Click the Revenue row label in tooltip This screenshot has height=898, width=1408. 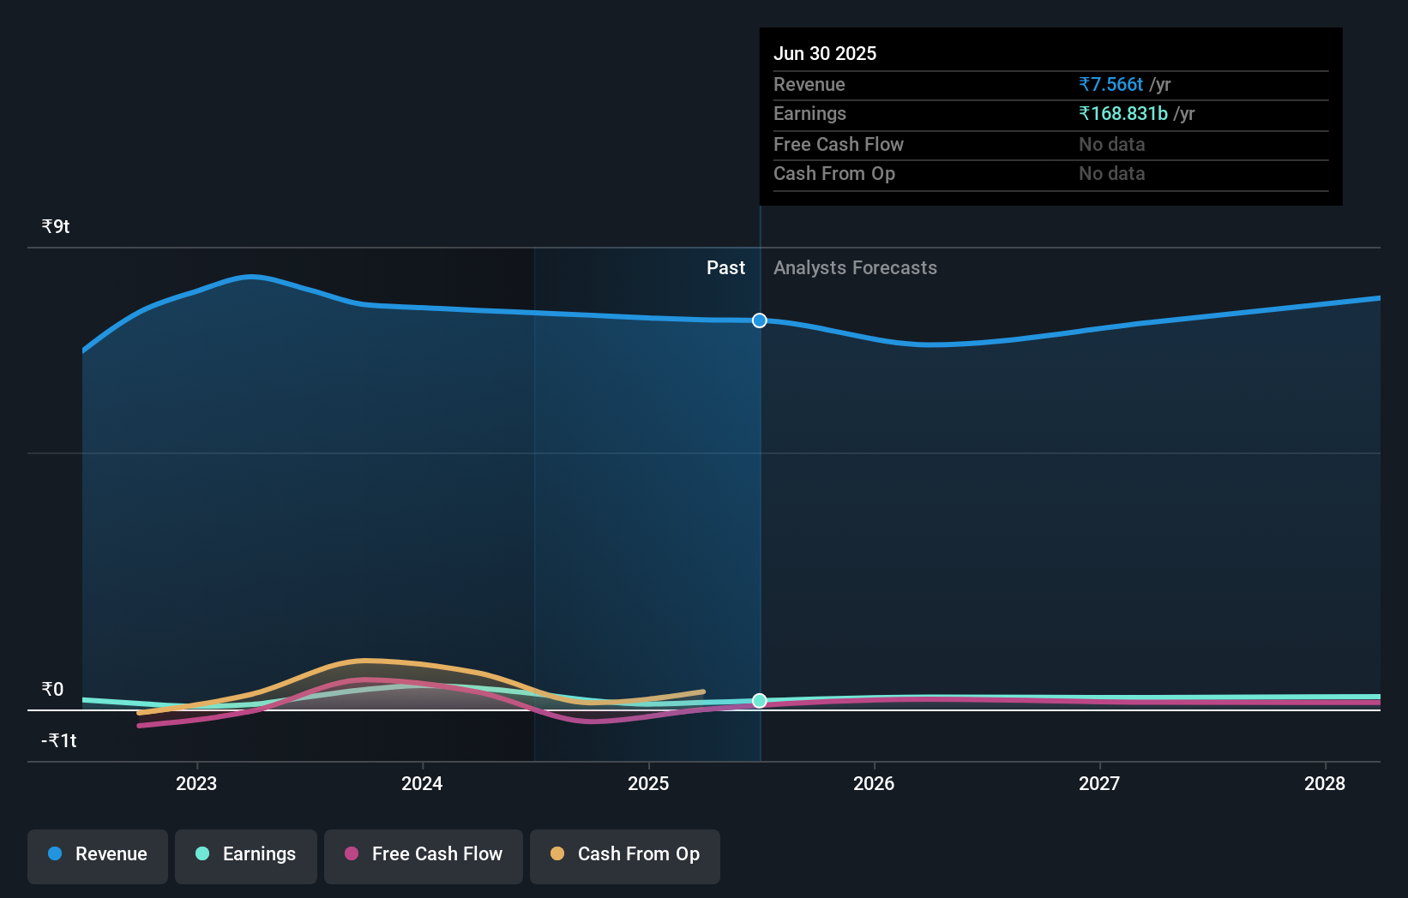tap(809, 84)
